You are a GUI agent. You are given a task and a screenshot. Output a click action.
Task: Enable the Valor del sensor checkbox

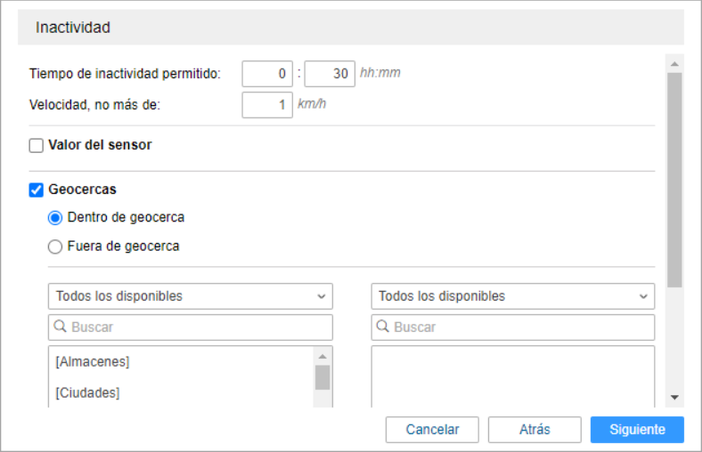37,145
